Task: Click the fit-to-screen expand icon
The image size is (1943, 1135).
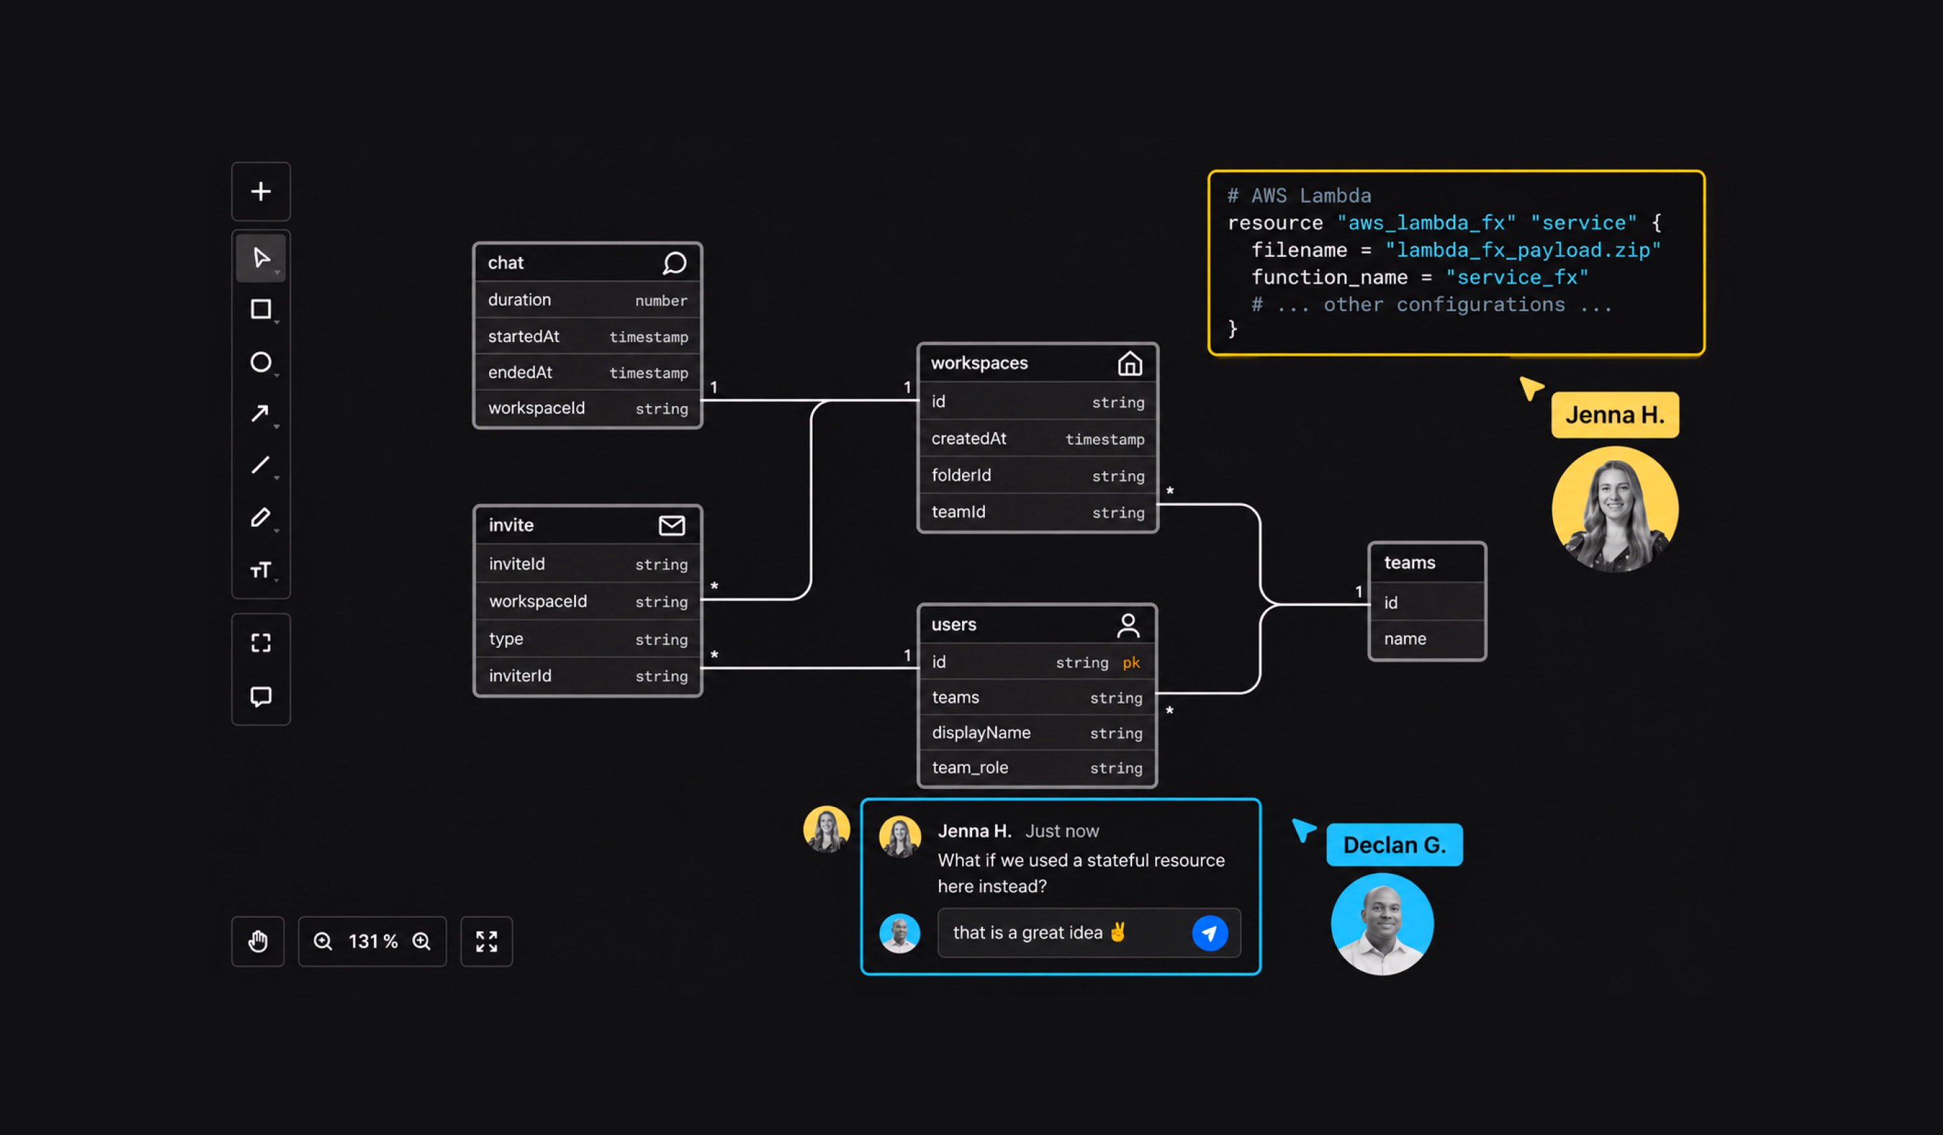Action: (x=486, y=941)
